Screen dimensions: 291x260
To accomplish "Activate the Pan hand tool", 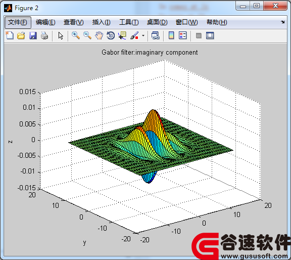I will point(99,35).
